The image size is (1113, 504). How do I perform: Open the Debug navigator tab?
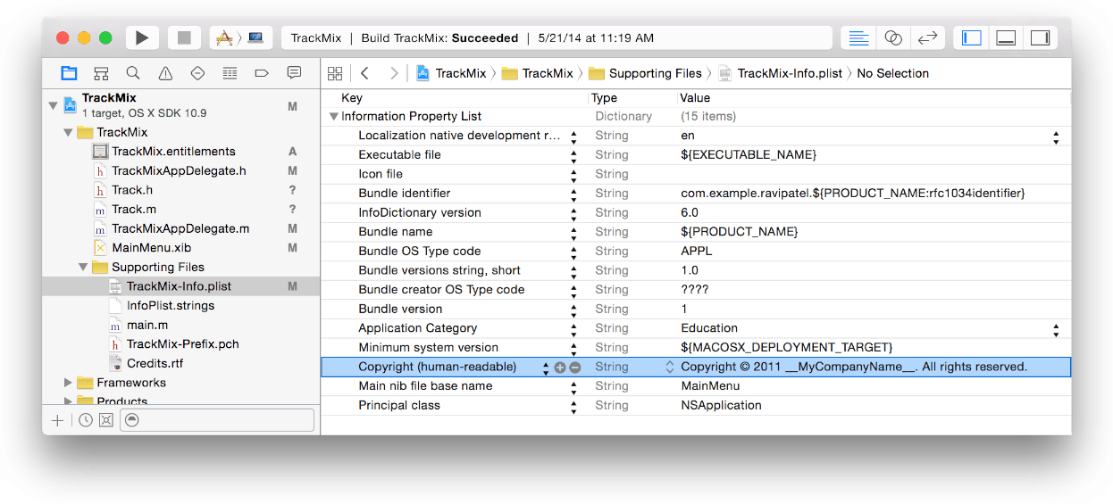click(x=230, y=73)
